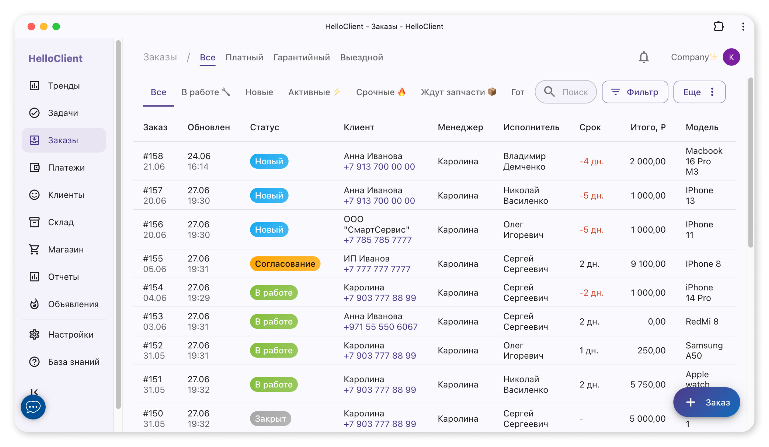The width and height of the screenshot is (769, 447).
Task: Click the search magnifier icon
Action: pyautogui.click(x=549, y=91)
